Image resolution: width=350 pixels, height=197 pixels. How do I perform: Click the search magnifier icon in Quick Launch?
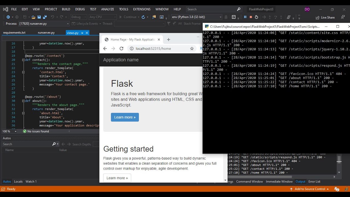239,9
